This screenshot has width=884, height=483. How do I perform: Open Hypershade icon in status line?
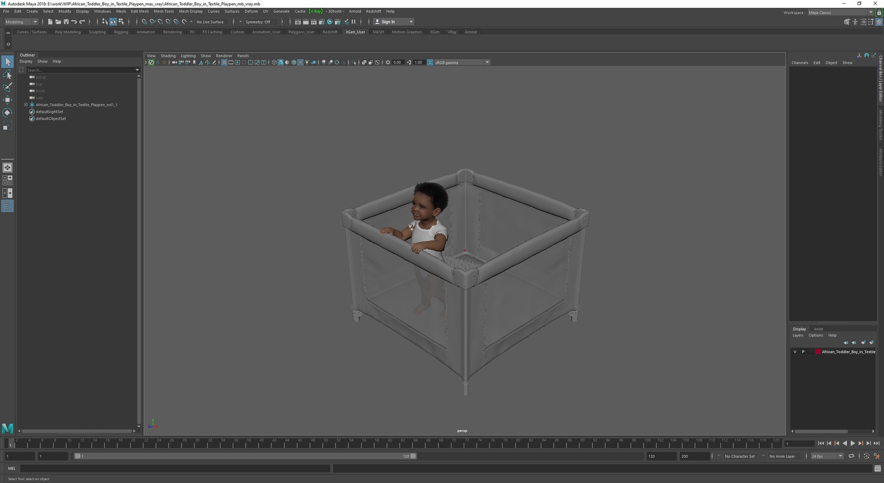click(x=330, y=22)
